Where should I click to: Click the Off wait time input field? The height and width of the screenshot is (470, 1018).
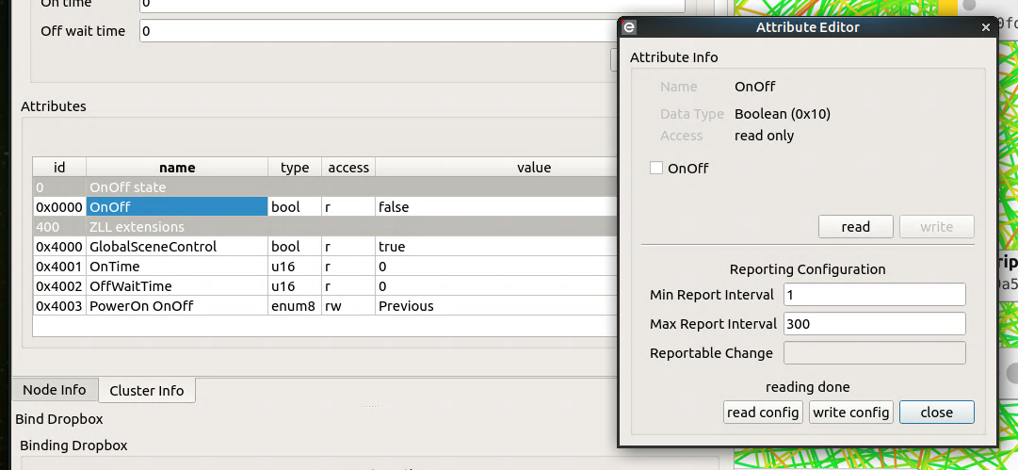378,30
